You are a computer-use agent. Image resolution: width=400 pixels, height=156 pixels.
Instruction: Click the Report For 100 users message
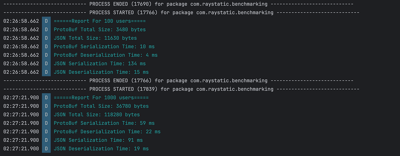[x=100, y=21]
